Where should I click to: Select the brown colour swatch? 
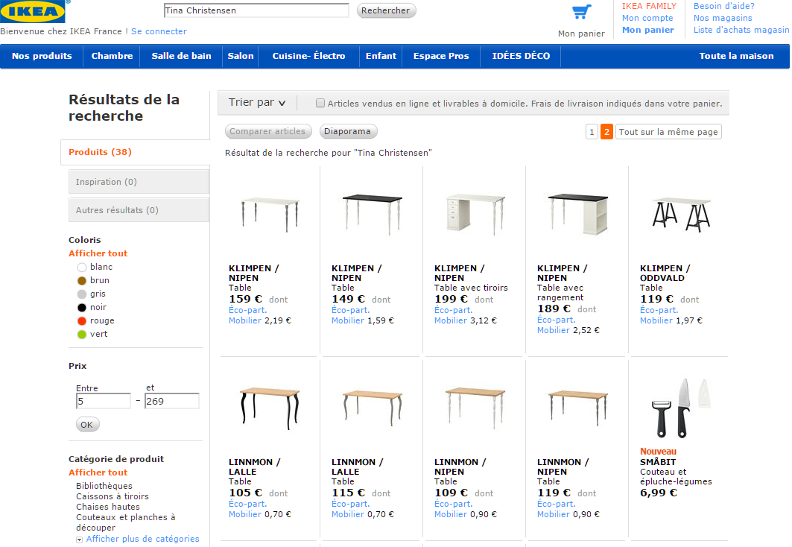point(82,281)
